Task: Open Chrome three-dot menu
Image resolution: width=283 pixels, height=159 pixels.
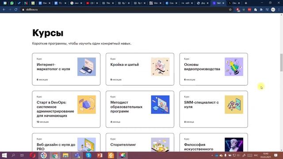Action: (x=279, y=10)
